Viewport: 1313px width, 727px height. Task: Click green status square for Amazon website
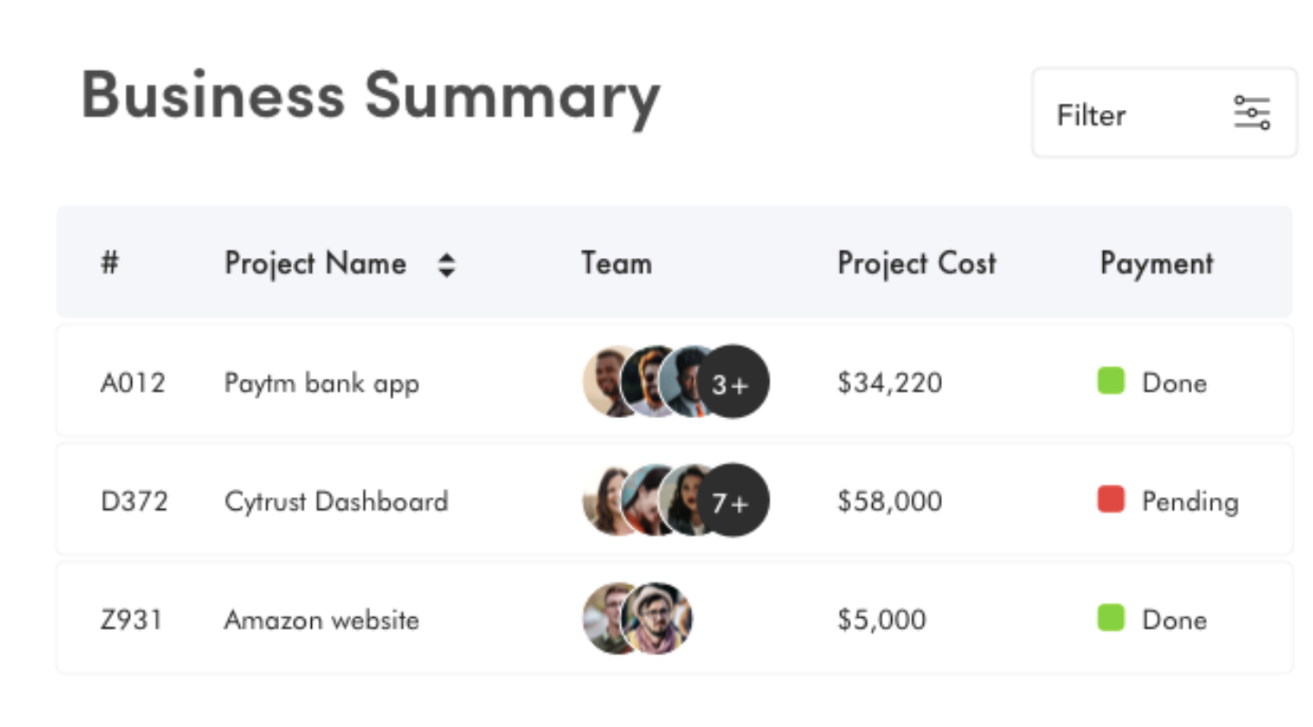tap(1111, 618)
